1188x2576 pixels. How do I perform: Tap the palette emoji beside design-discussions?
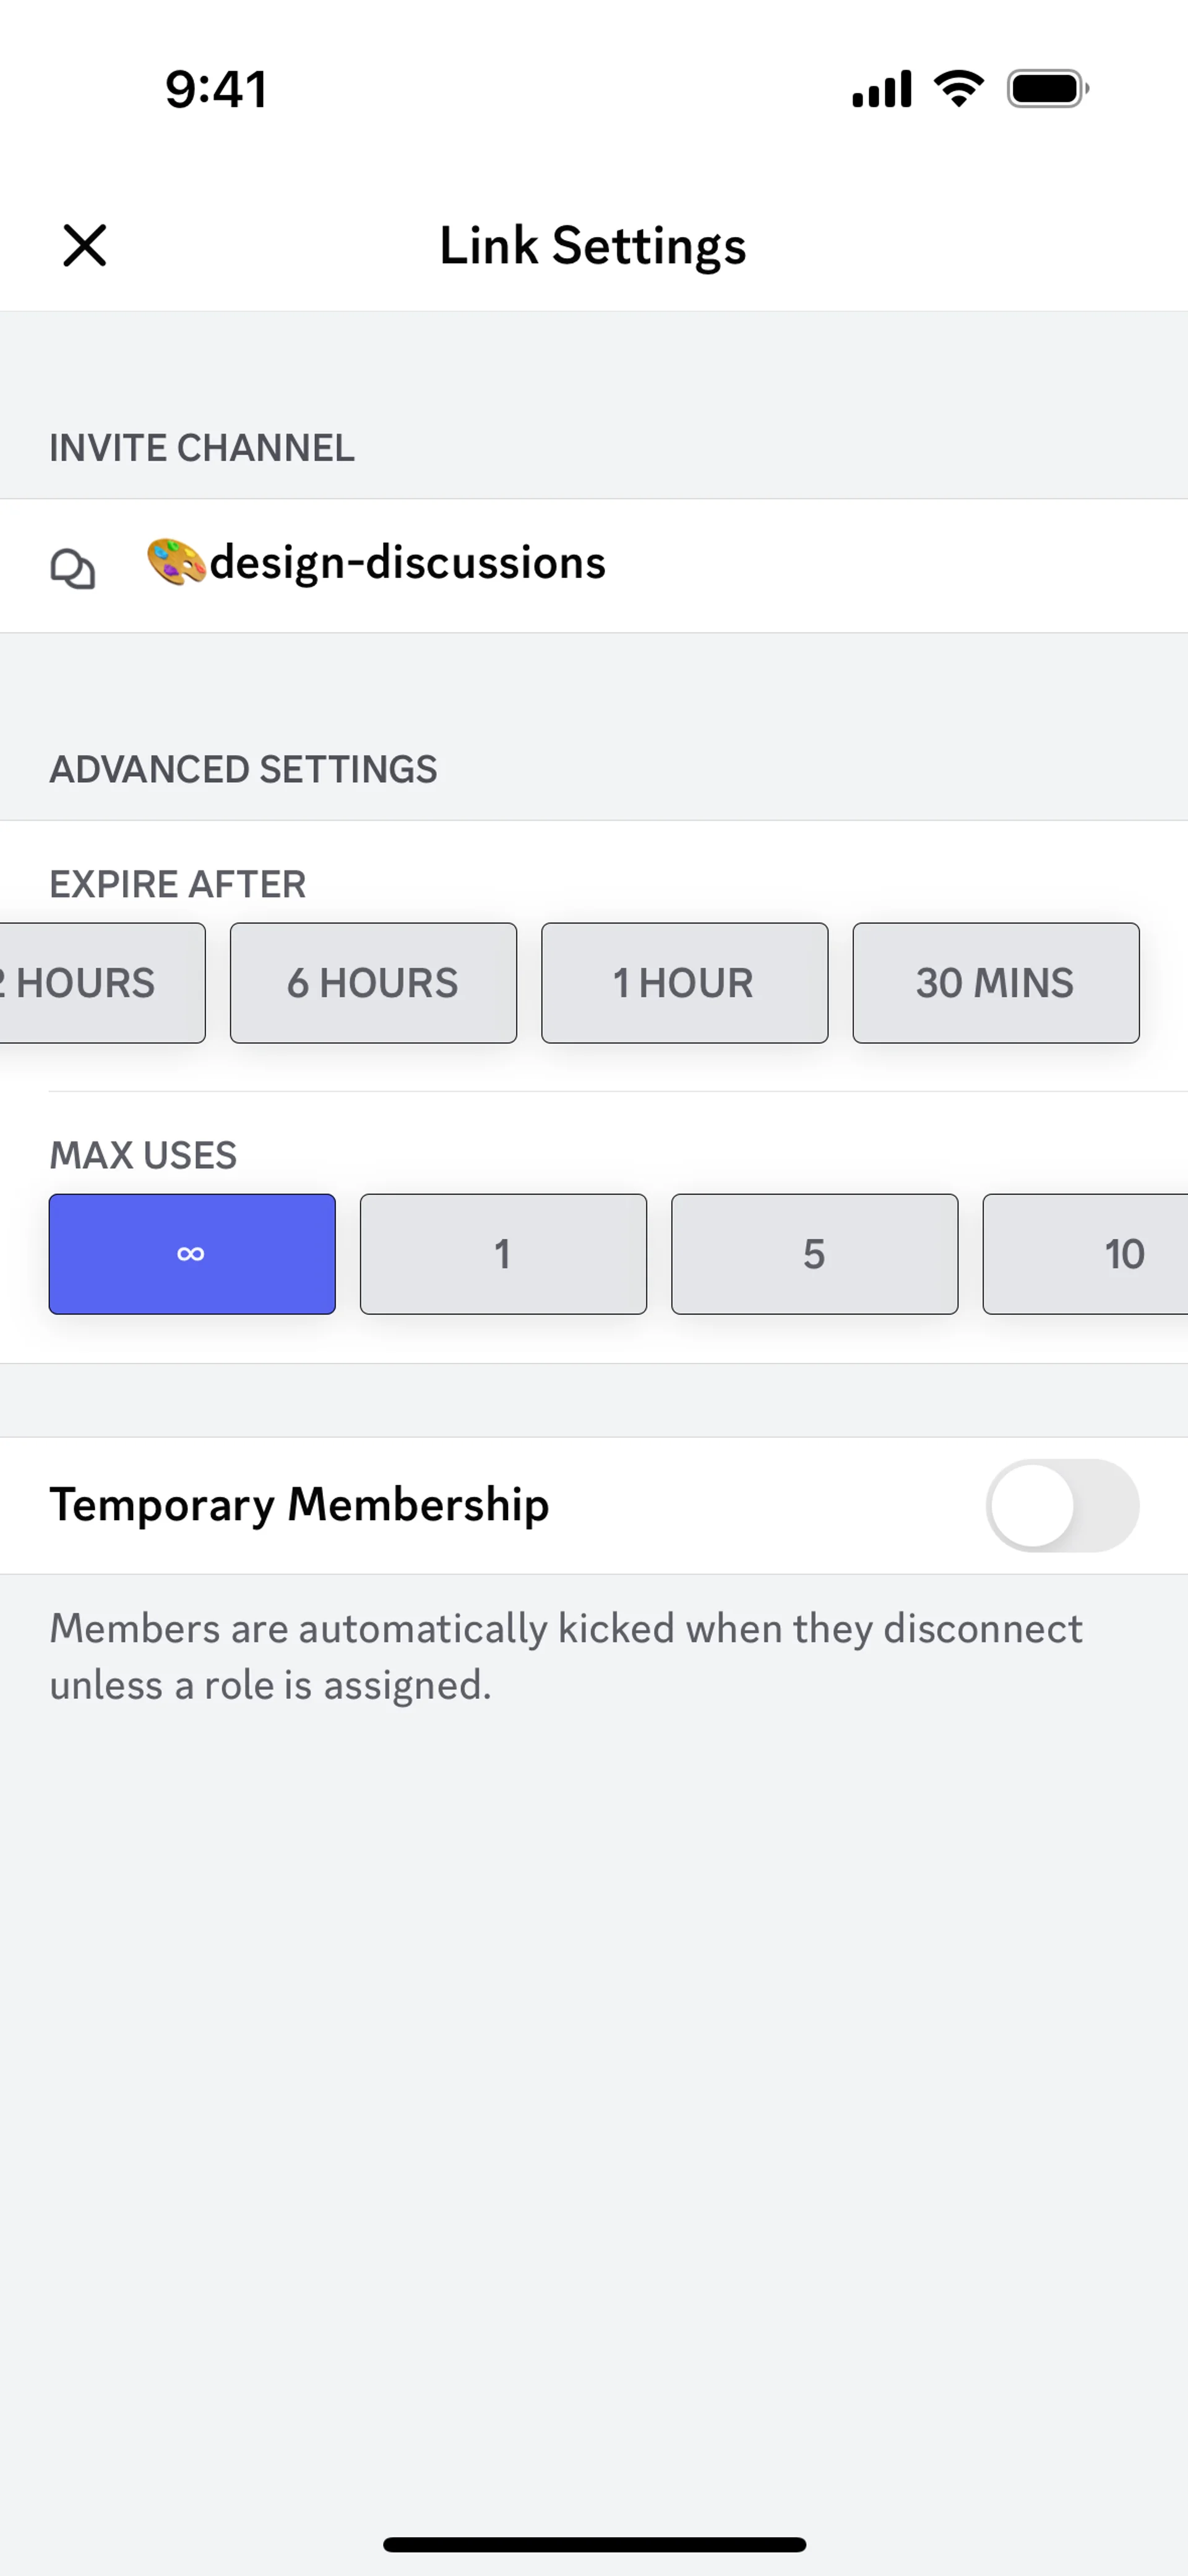click(176, 562)
